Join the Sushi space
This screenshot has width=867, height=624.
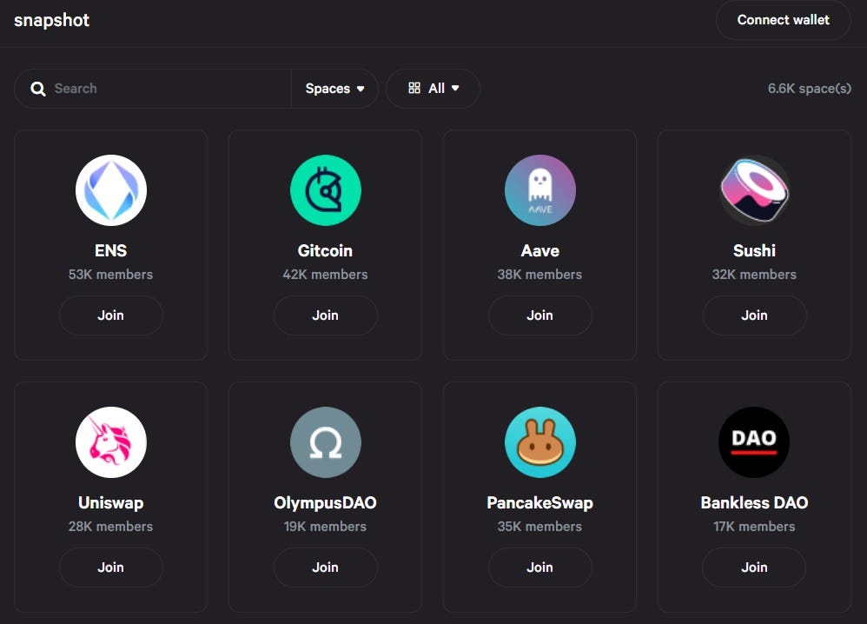pos(754,315)
